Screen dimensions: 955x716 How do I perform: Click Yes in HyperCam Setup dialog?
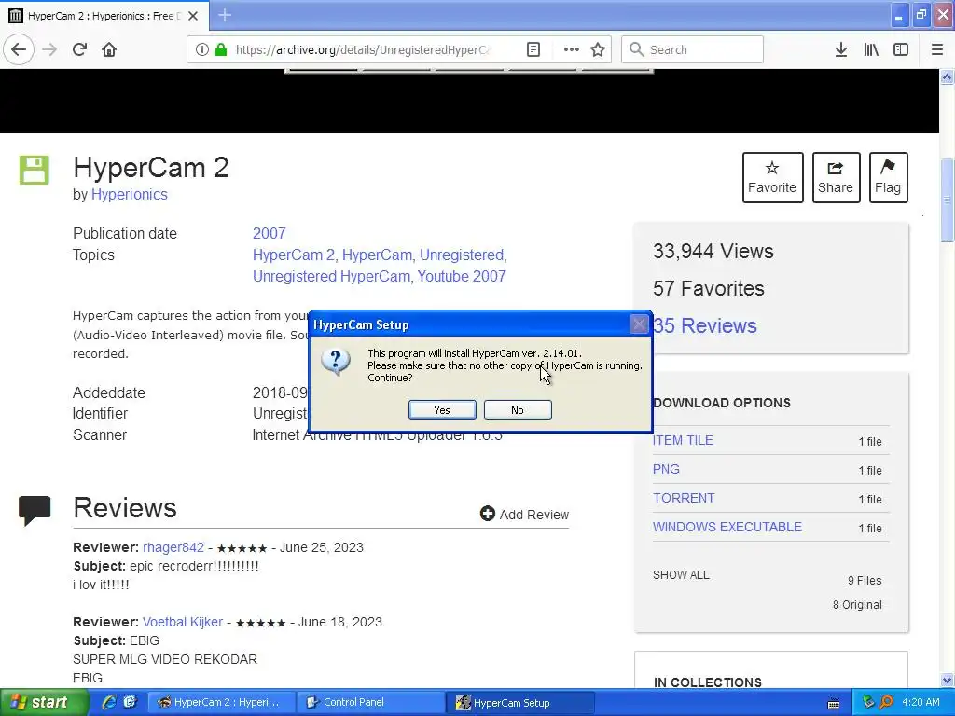442,410
